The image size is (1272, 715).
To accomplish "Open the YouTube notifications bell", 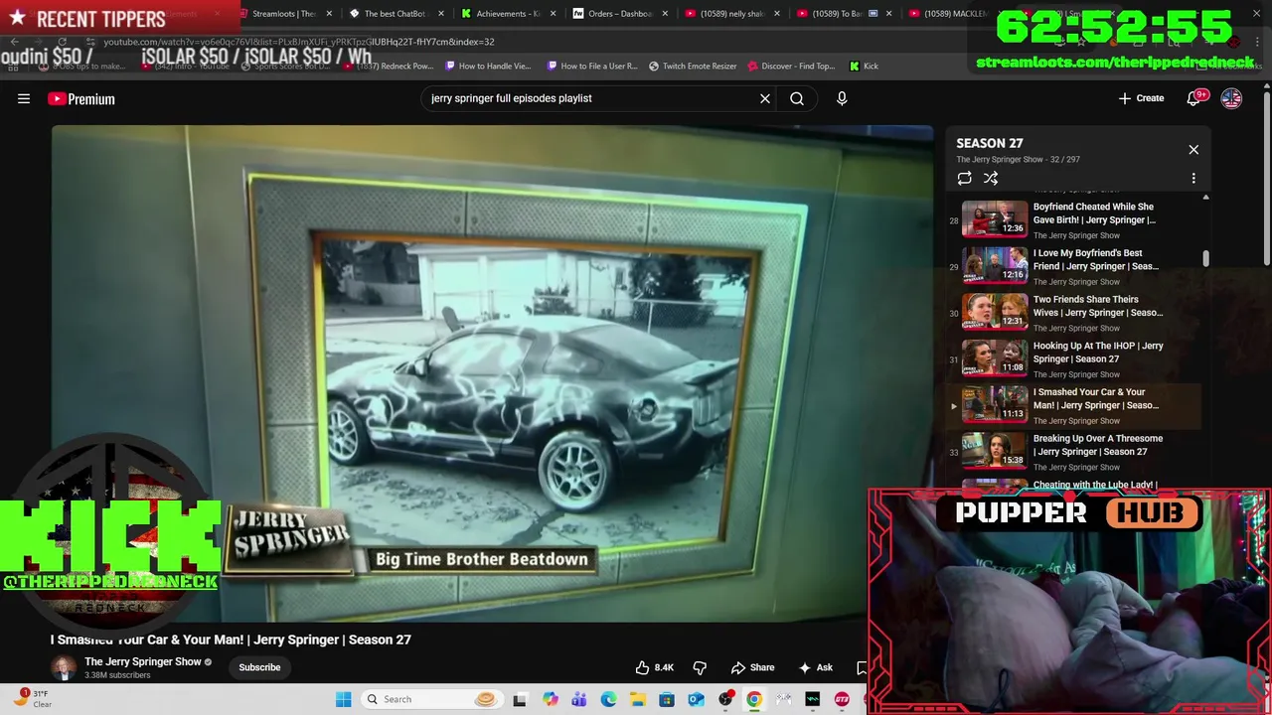I will [x=1193, y=98].
